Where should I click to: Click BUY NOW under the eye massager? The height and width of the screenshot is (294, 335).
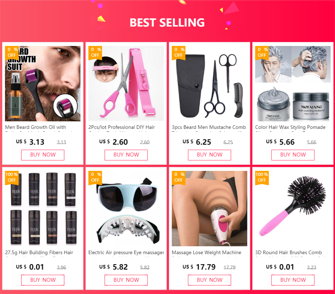point(126,280)
